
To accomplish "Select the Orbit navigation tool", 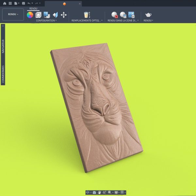I will pos(88,192).
